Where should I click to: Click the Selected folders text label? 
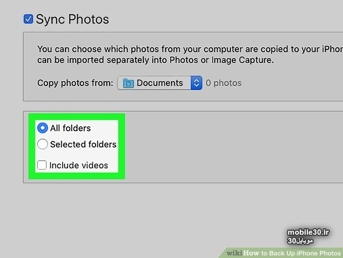point(83,144)
